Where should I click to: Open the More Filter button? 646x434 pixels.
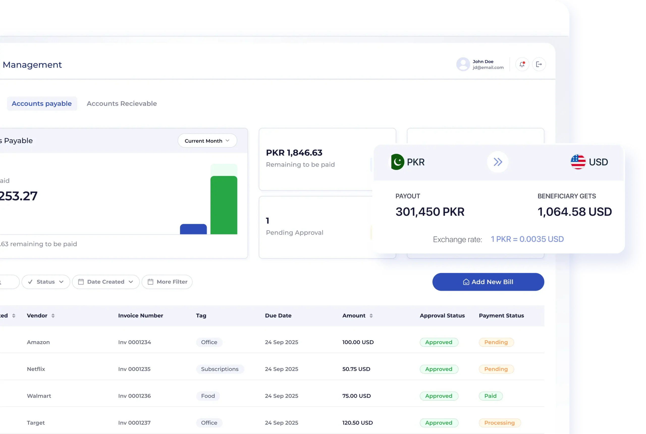[x=167, y=282]
